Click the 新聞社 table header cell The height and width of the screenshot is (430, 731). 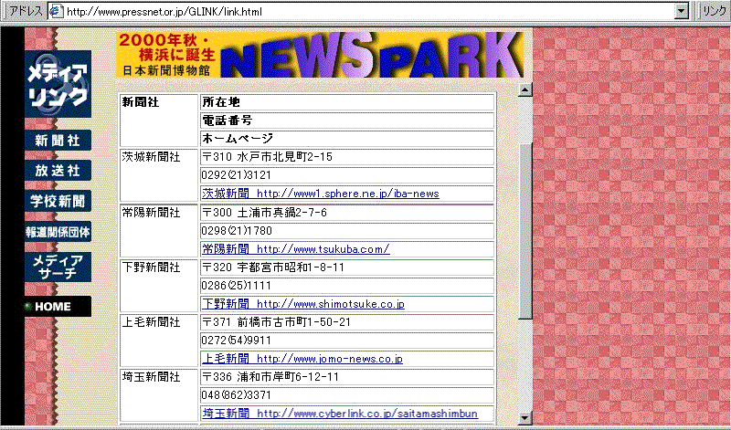(159, 121)
